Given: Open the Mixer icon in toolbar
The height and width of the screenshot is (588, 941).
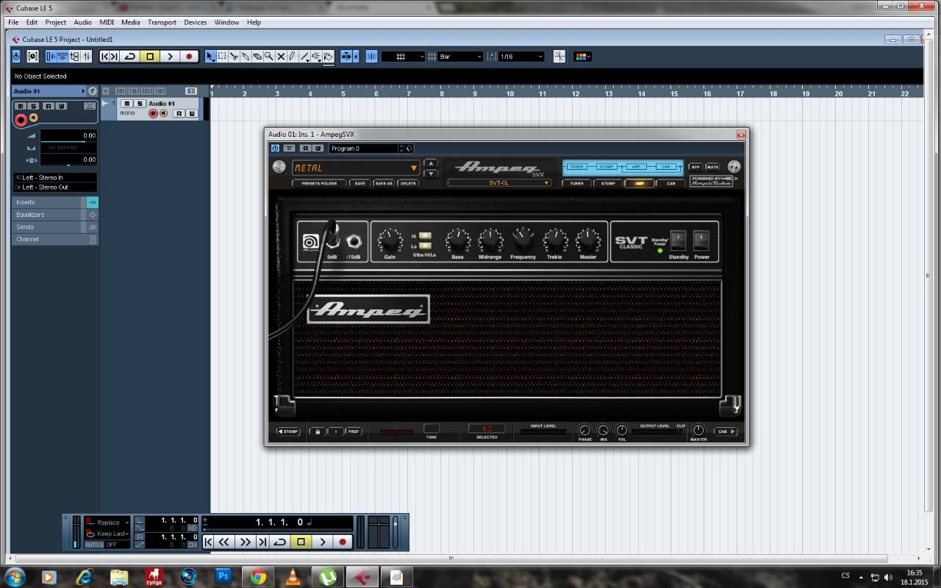Looking at the screenshot, I should (87, 57).
